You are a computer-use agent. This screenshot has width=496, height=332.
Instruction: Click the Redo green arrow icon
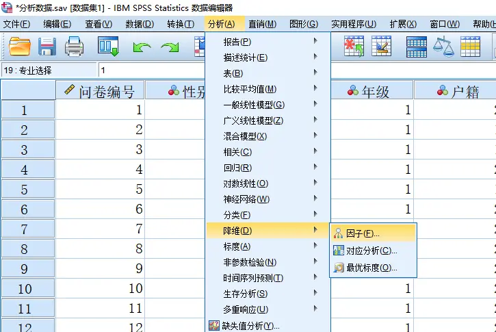170,47
